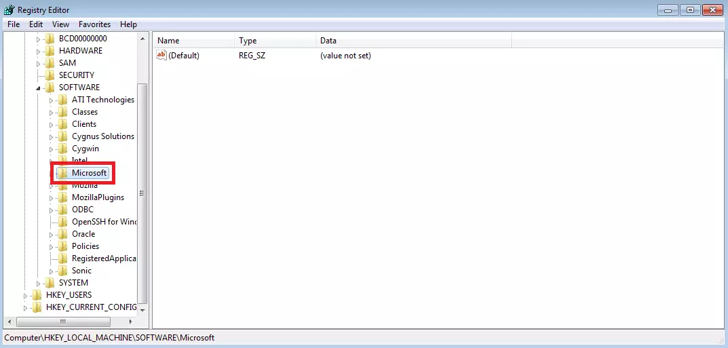
Task: Select the Microsoft key label
Action: (x=89, y=173)
